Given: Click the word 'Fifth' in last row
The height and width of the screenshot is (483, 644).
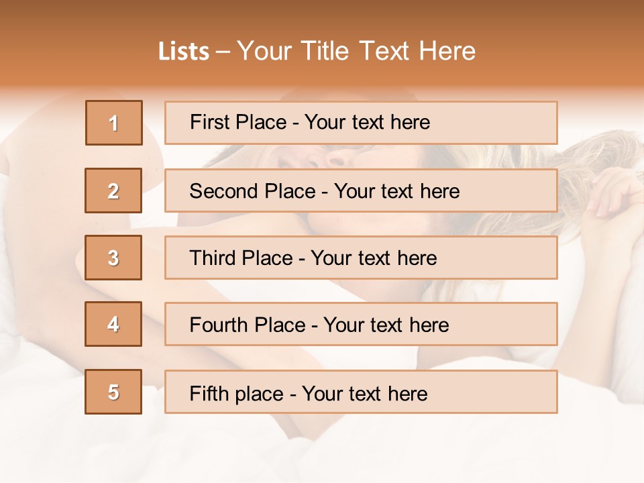Looking at the screenshot, I should [x=209, y=393].
